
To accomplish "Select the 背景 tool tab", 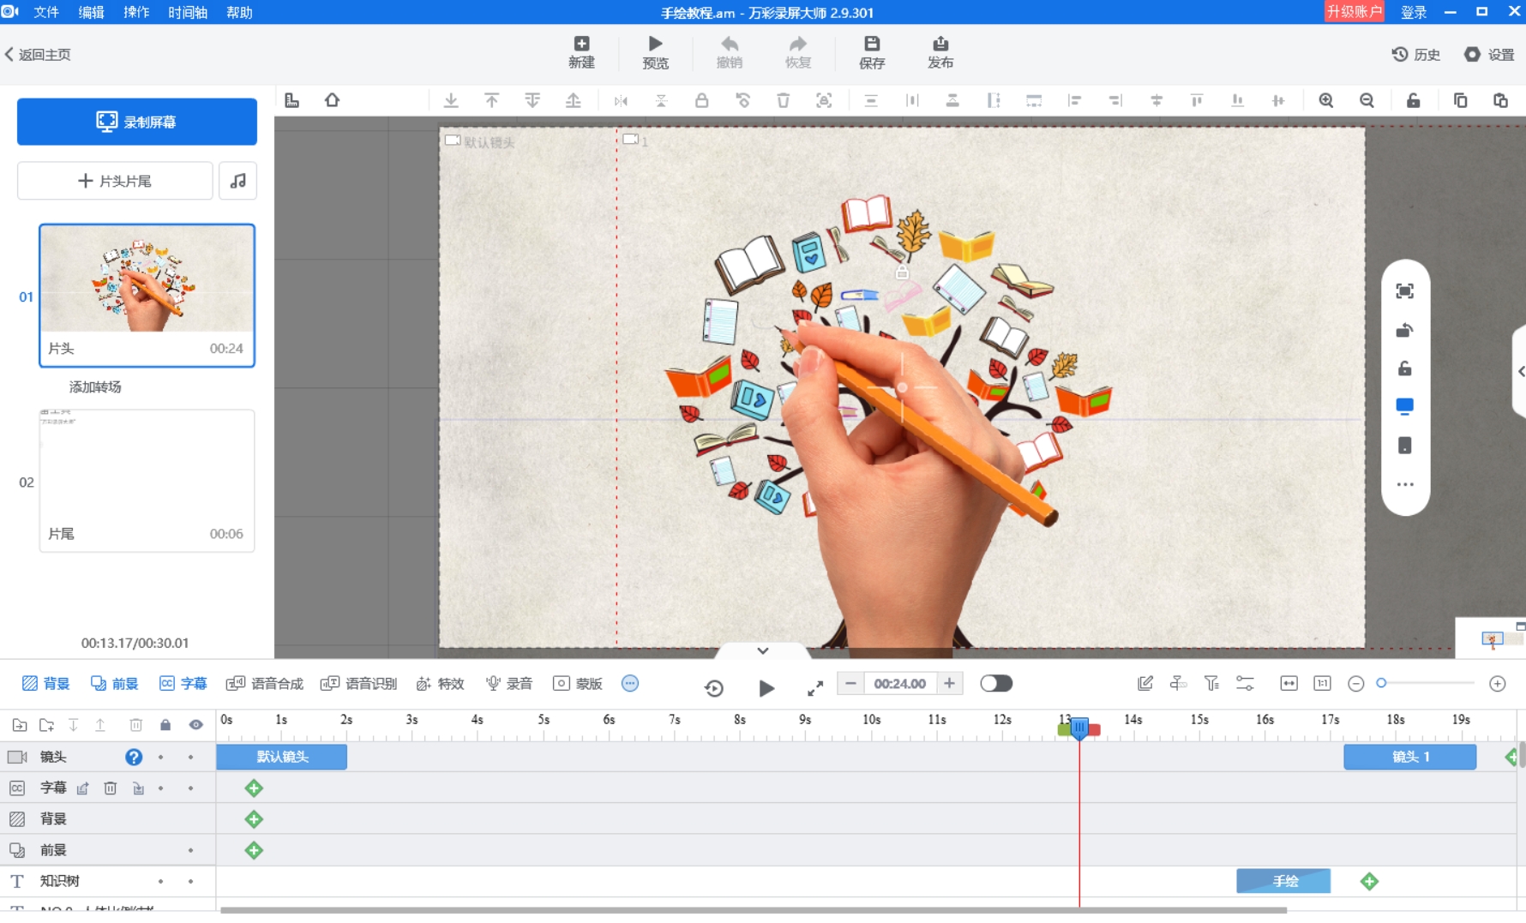I will click(45, 683).
